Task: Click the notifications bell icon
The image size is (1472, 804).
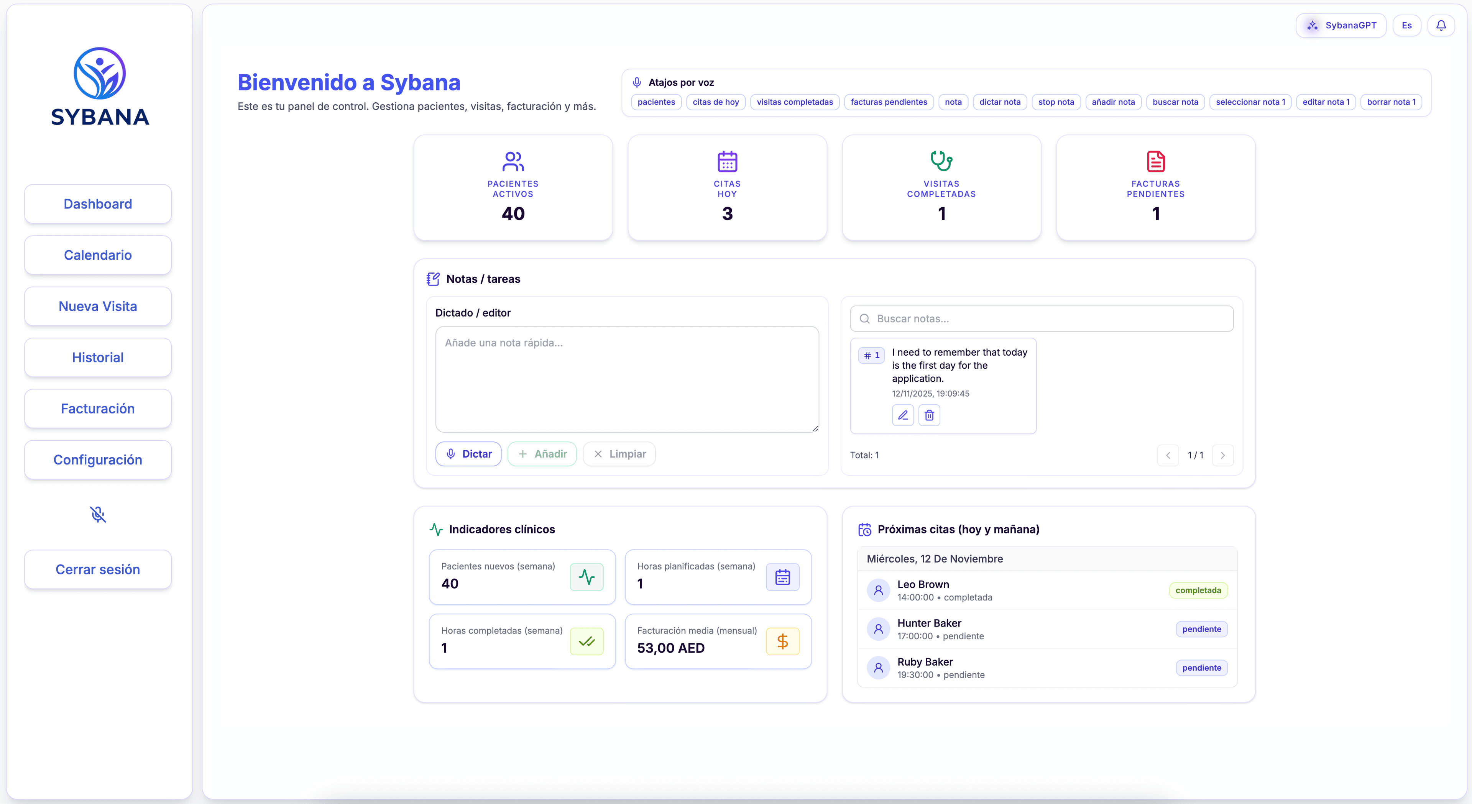Action: 1441,26
